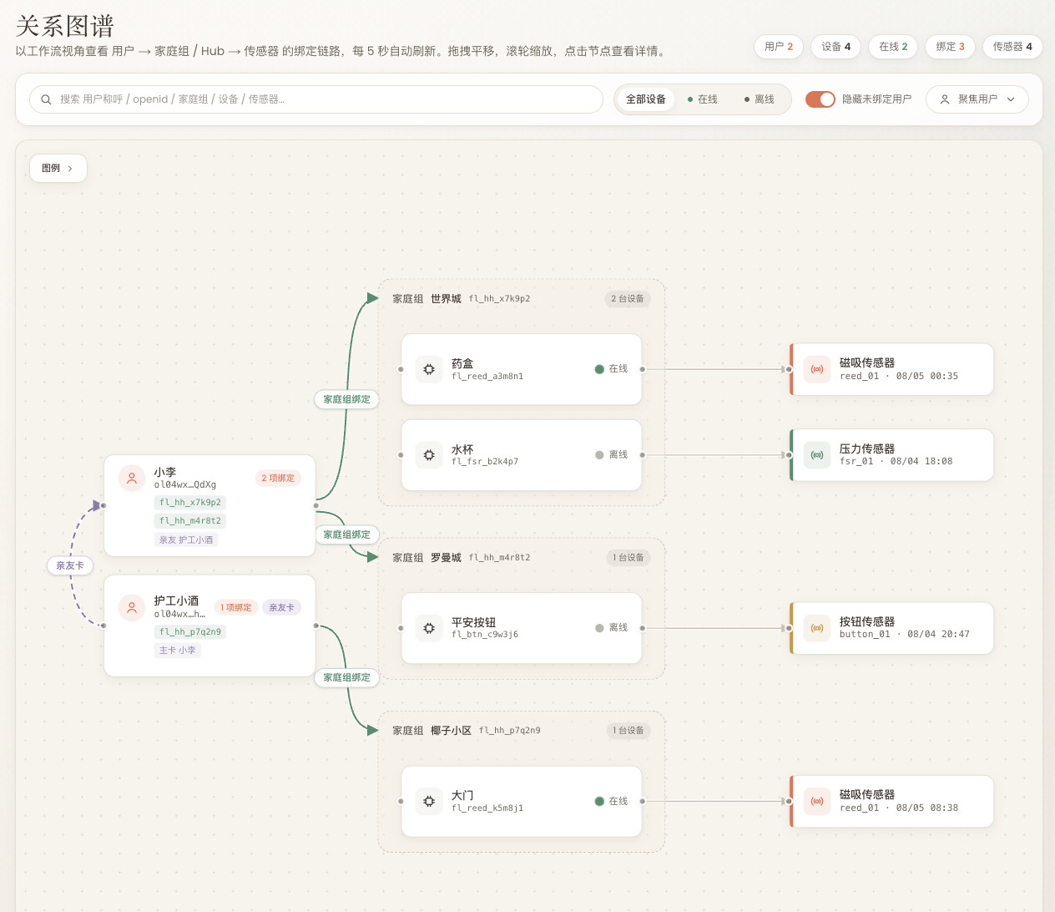Click 家庭组绑定 label leading to 罗曼城
This screenshot has width=1055, height=912.
click(346, 535)
